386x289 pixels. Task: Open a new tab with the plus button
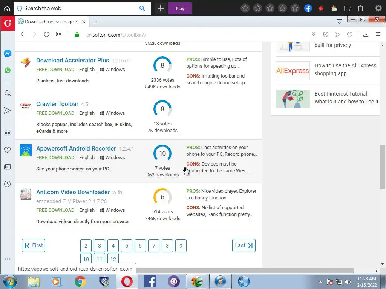95,21
